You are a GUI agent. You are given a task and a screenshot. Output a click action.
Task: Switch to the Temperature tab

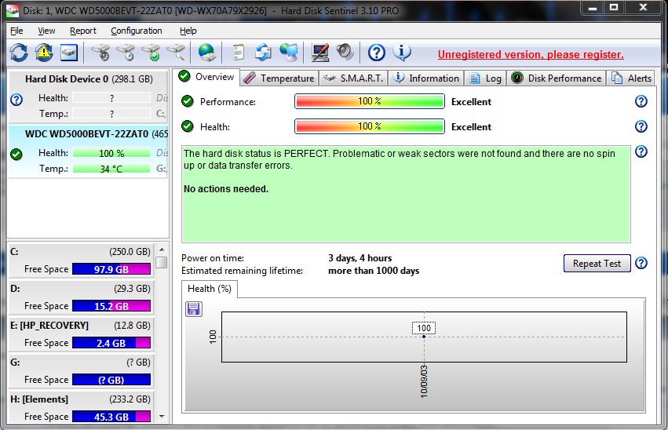click(x=279, y=78)
